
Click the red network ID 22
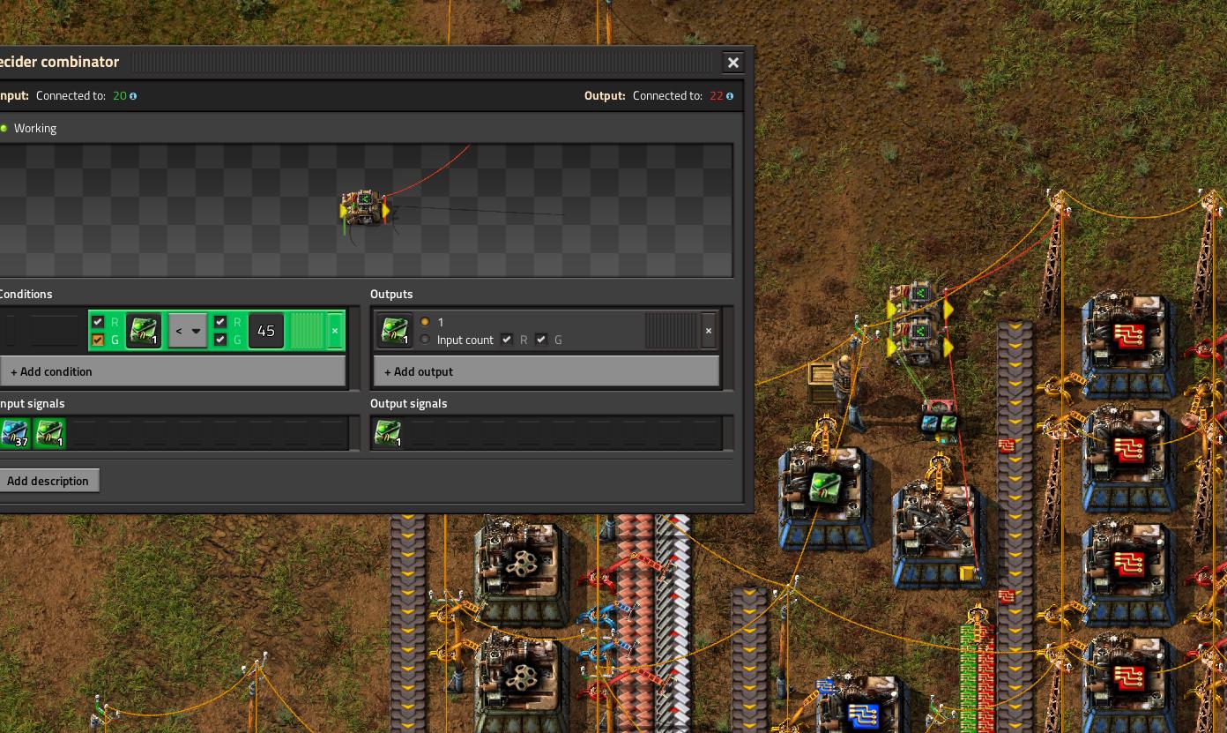[716, 95]
